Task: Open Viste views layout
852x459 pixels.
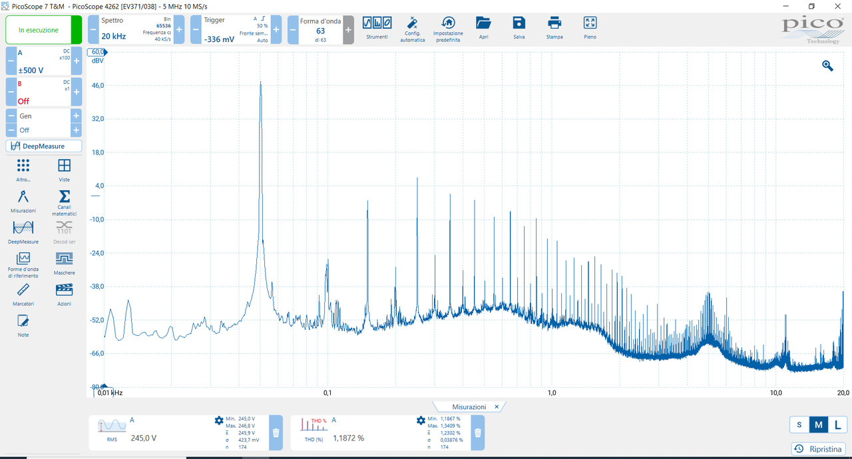Action: (x=64, y=170)
